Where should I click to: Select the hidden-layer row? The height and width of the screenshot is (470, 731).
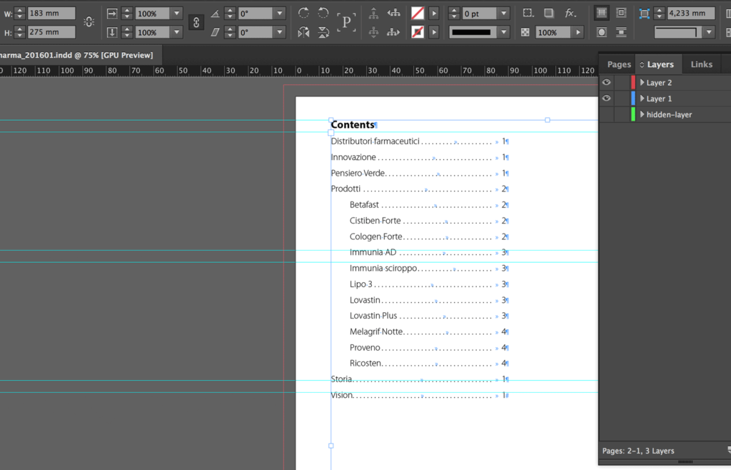point(665,114)
